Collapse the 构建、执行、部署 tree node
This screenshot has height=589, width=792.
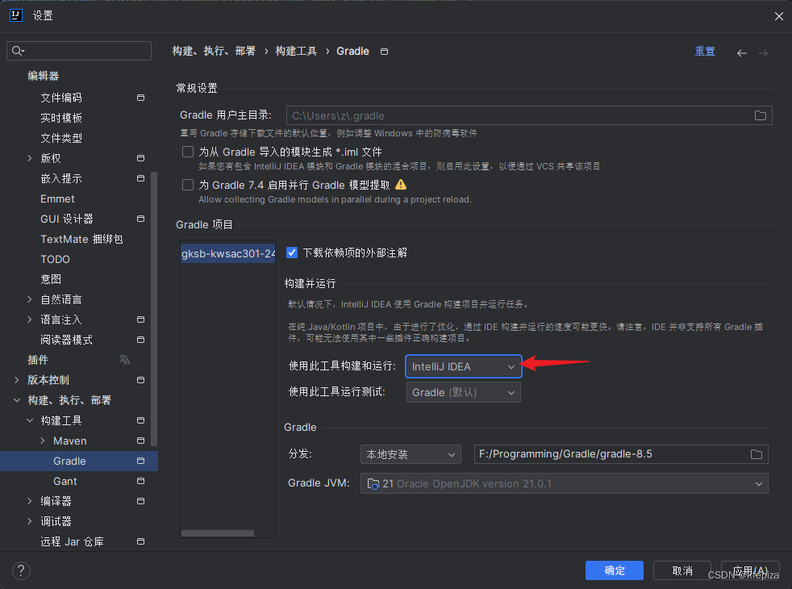tap(17, 400)
